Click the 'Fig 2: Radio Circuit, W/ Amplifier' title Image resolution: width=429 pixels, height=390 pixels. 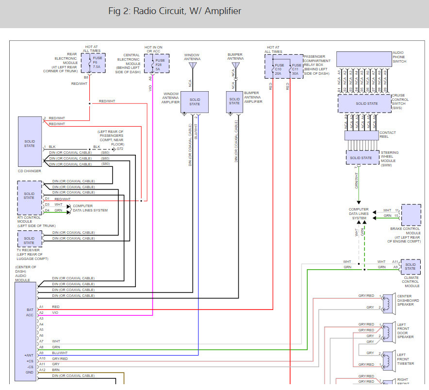point(175,11)
